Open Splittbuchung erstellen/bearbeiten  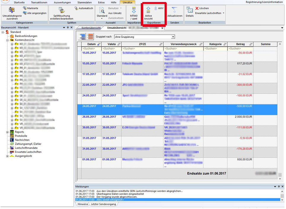click(62, 14)
